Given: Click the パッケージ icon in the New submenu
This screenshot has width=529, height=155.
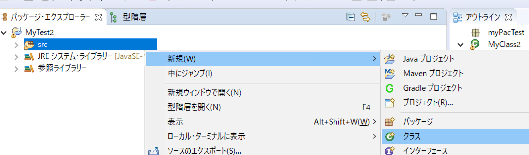Looking at the screenshot, I should 390,122.
